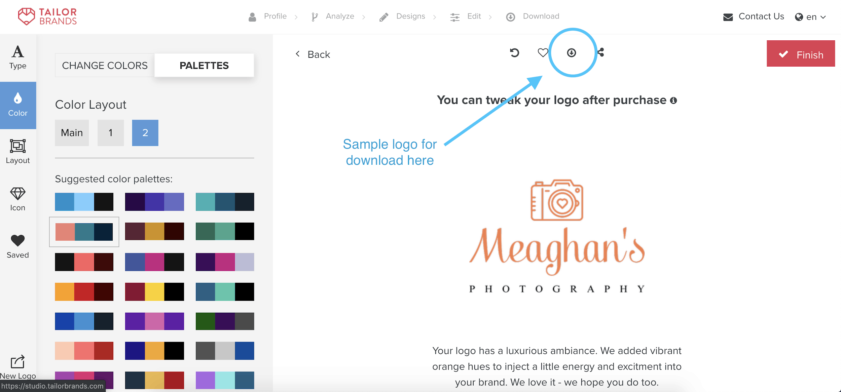The image size is (841, 392).
Task: Click the heart/favorite logo icon
Action: coord(543,52)
